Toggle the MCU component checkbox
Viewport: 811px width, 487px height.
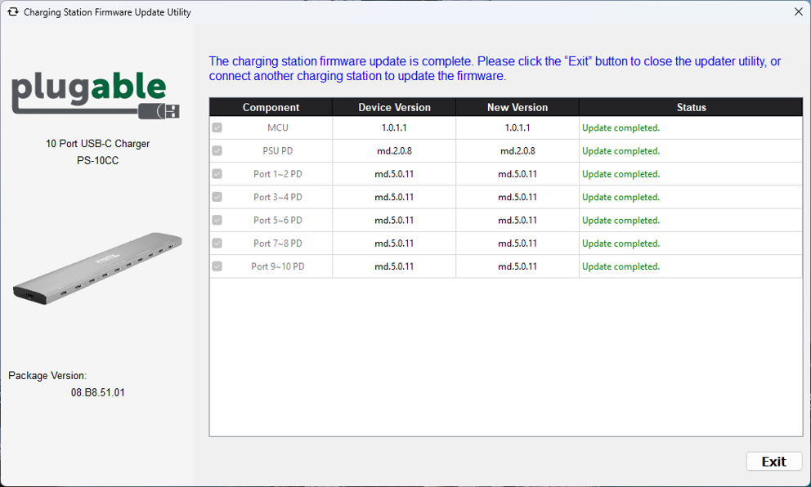click(x=217, y=128)
